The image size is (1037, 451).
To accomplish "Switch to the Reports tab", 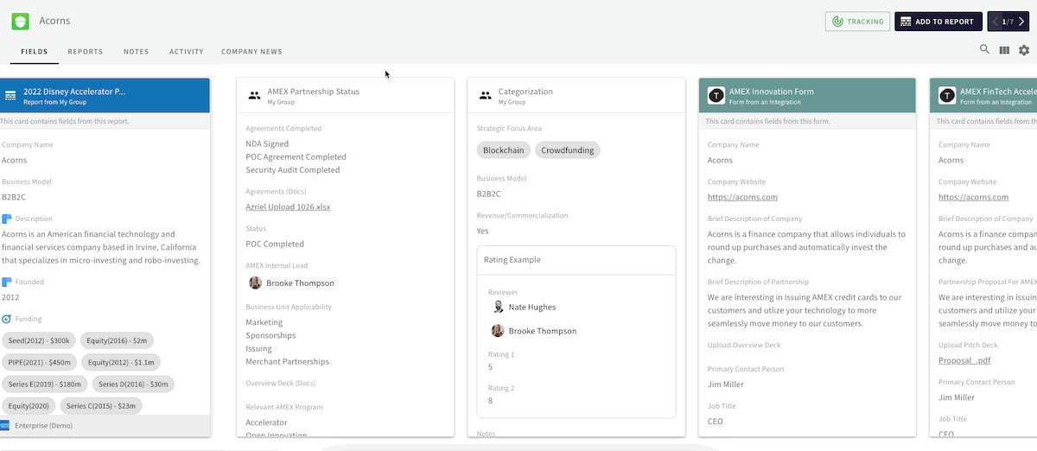I will [x=86, y=52].
